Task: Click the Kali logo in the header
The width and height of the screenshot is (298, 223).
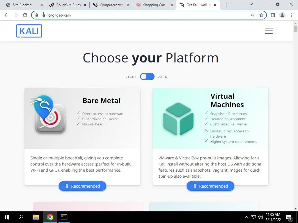Action: coord(29,31)
